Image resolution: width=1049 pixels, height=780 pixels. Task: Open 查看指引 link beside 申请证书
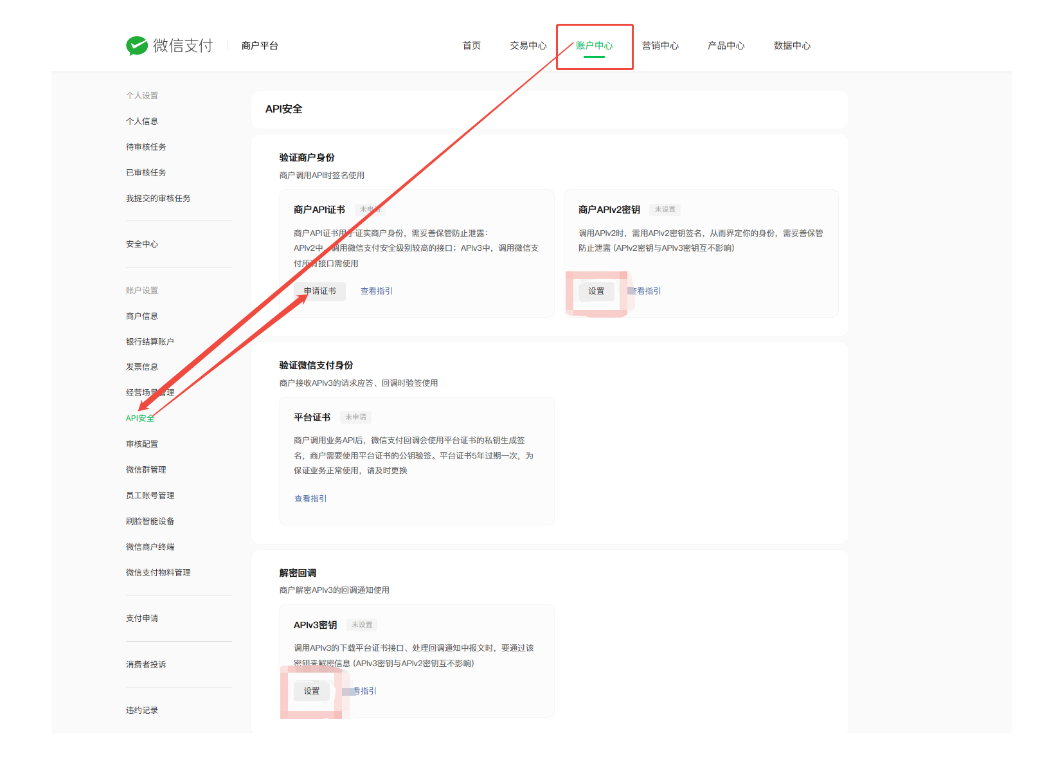[377, 291]
